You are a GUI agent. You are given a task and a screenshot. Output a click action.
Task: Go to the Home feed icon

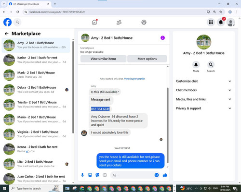point(94,22)
